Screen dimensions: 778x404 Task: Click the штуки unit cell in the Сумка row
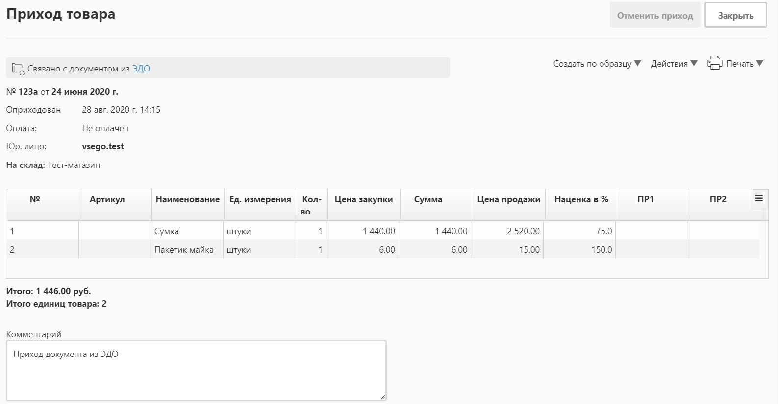pos(259,231)
